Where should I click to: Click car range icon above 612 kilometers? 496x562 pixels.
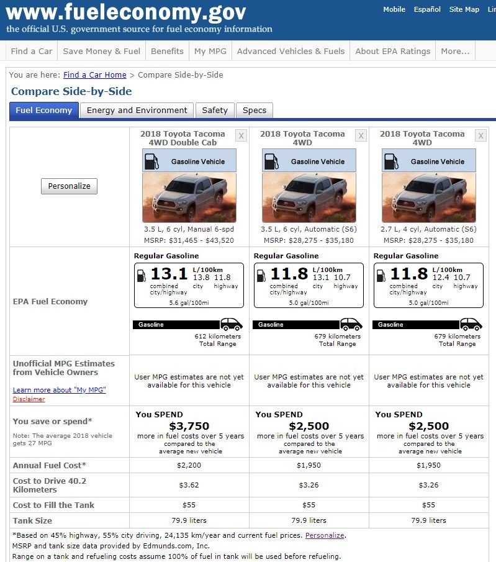coord(231,324)
